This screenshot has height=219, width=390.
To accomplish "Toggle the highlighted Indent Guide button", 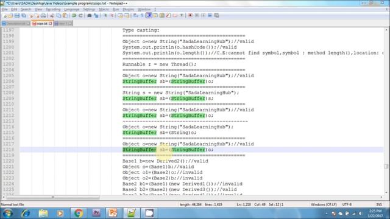I will (149, 15).
